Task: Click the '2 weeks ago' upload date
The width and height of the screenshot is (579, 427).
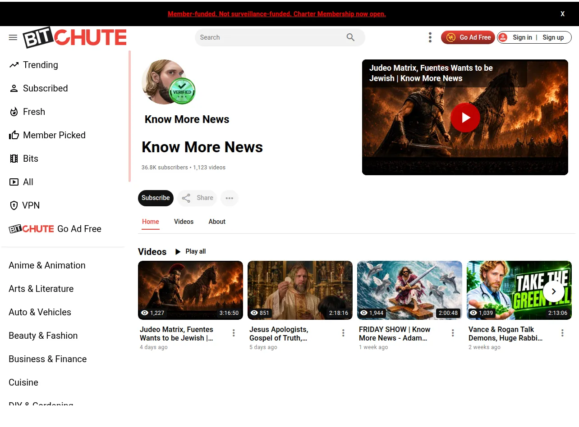Action: coord(484,347)
